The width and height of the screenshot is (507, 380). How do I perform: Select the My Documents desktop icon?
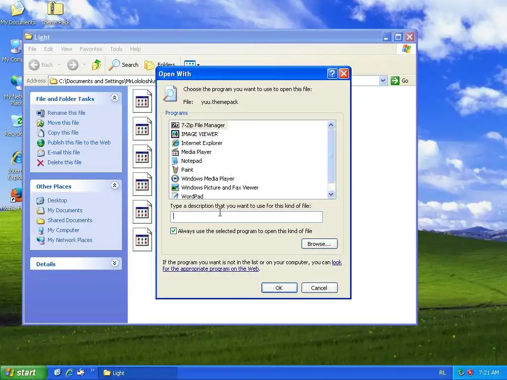tap(18, 13)
